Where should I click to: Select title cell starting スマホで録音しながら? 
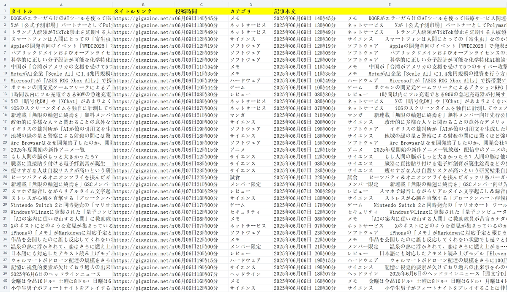coord(61,191)
